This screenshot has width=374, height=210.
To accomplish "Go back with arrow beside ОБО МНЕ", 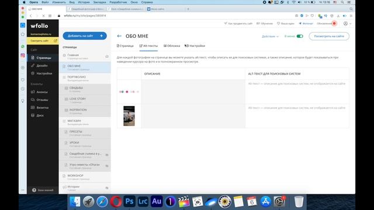I will [x=119, y=36].
